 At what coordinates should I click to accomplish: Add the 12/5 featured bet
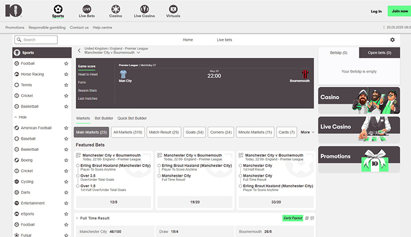[x=113, y=202]
